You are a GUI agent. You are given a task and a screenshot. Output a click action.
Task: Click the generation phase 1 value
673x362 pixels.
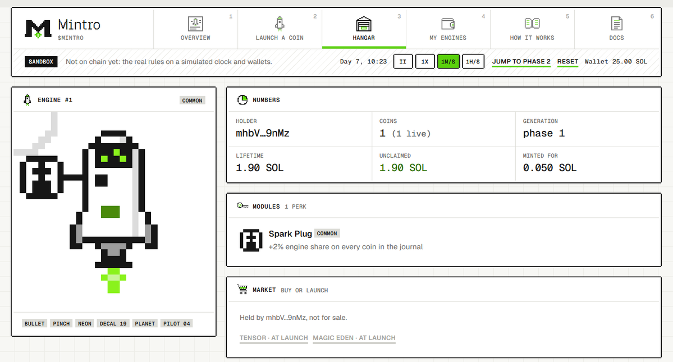click(543, 134)
